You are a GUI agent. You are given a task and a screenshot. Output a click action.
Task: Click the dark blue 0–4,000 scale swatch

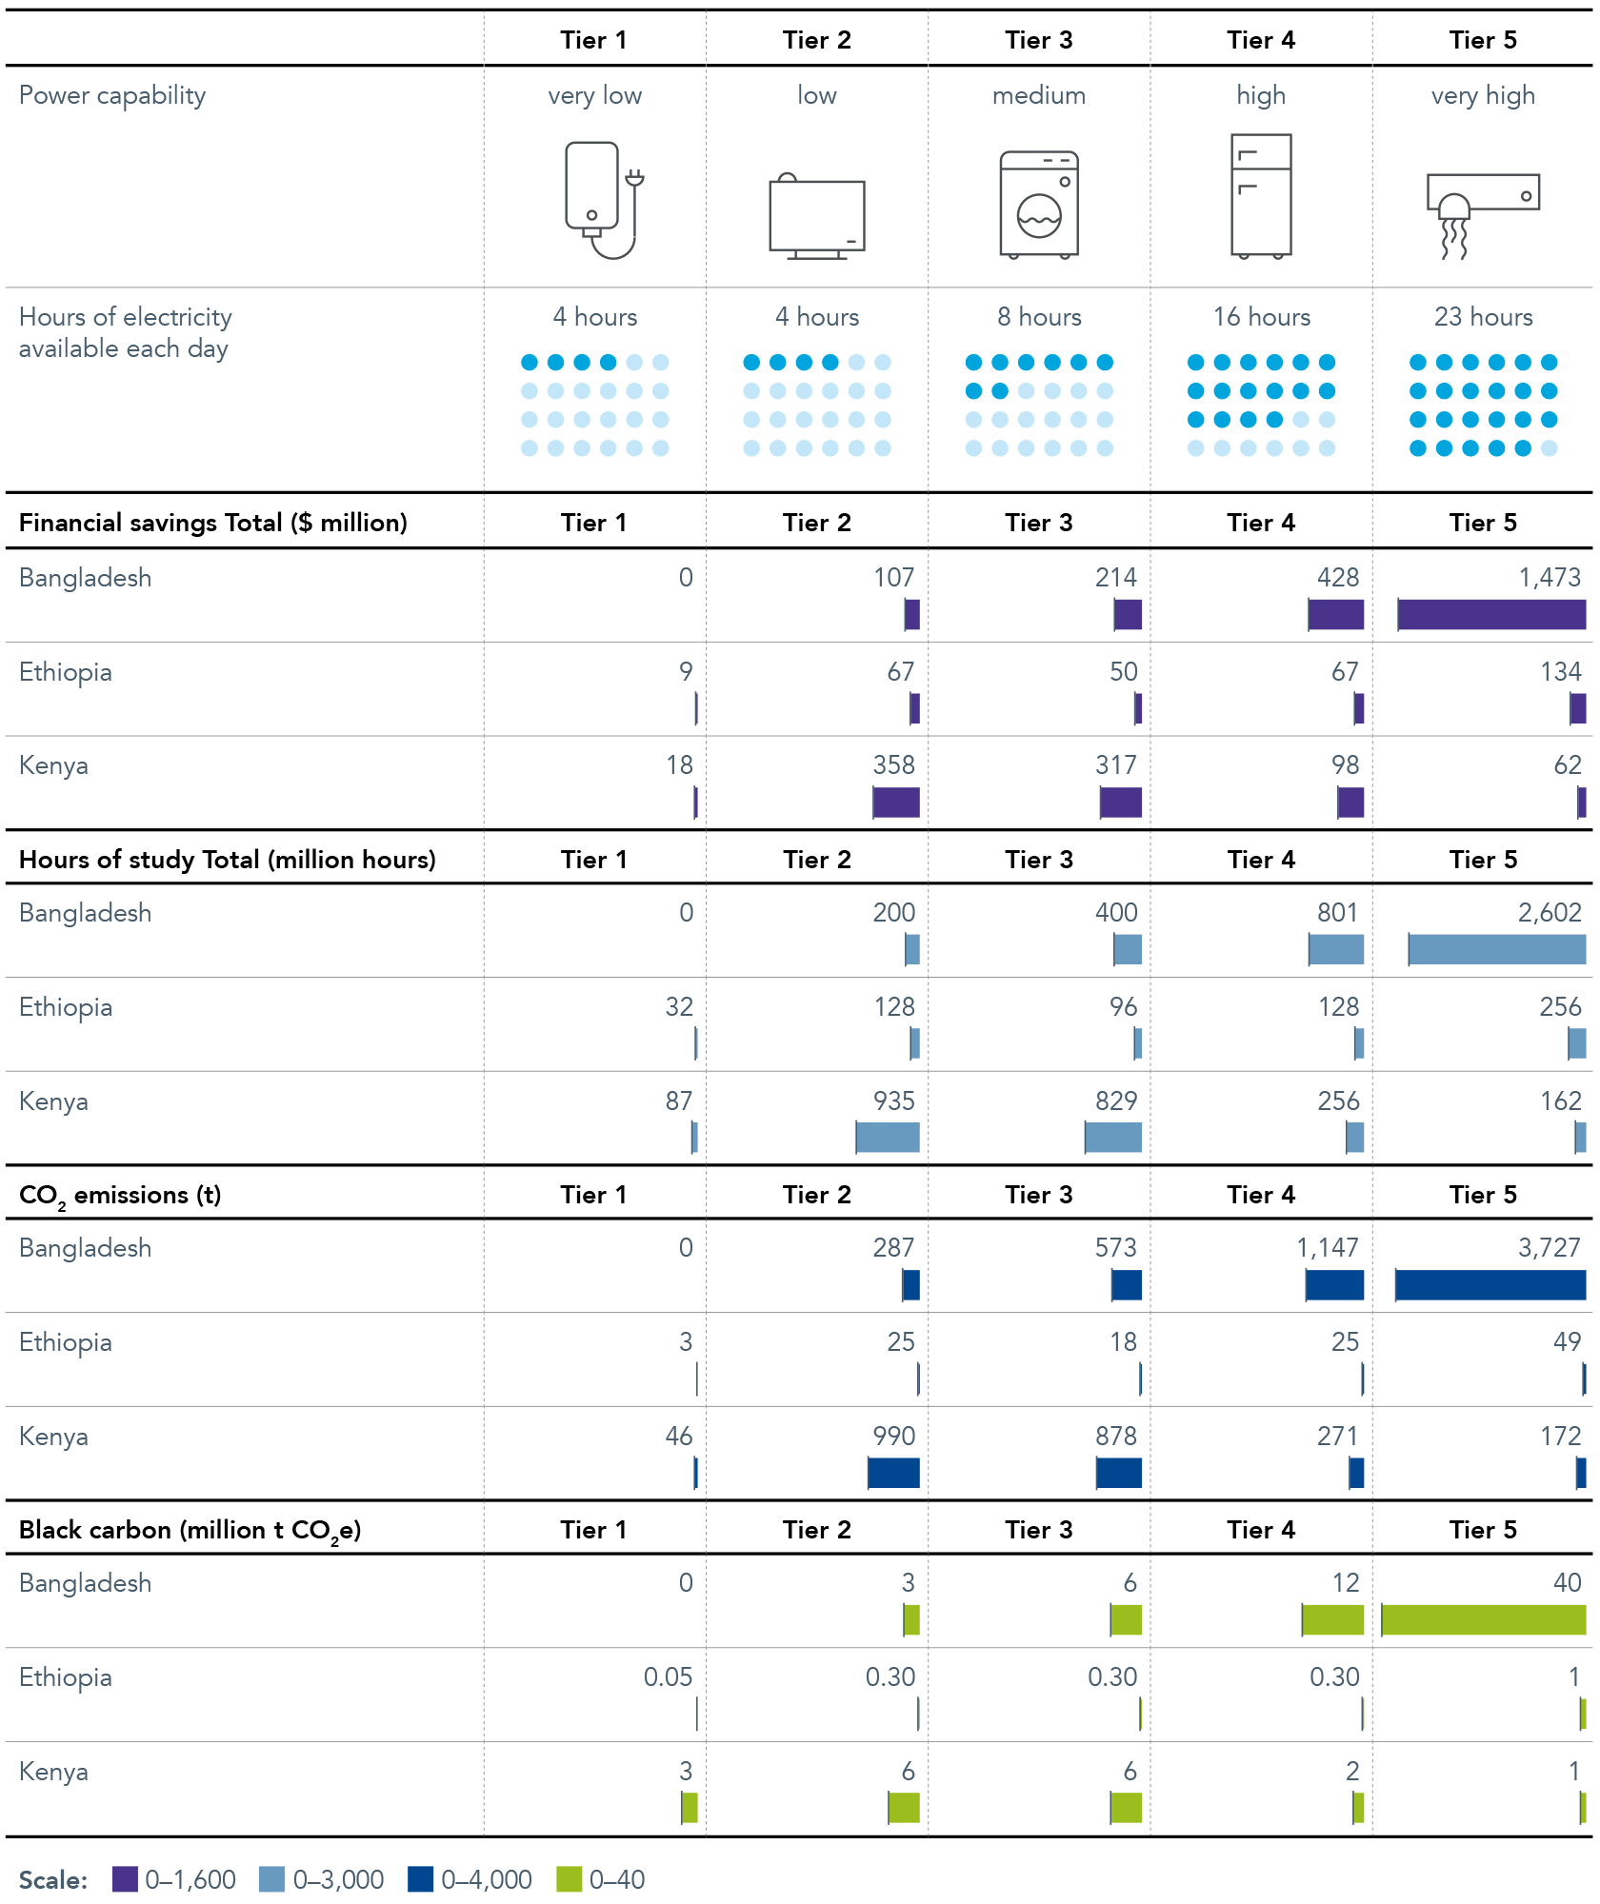[x=420, y=1879]
